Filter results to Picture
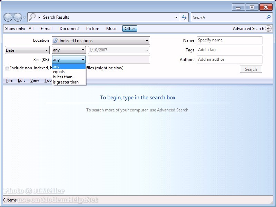This screenshot has width=276, height=207. point(92,29)
